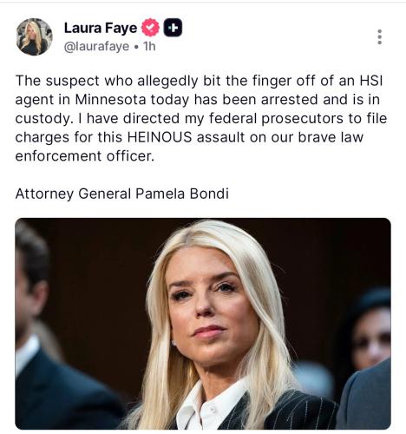This screenshot has width=406, height=434.
Task: Click the word HEINOUS in the post
Action: 160,137
